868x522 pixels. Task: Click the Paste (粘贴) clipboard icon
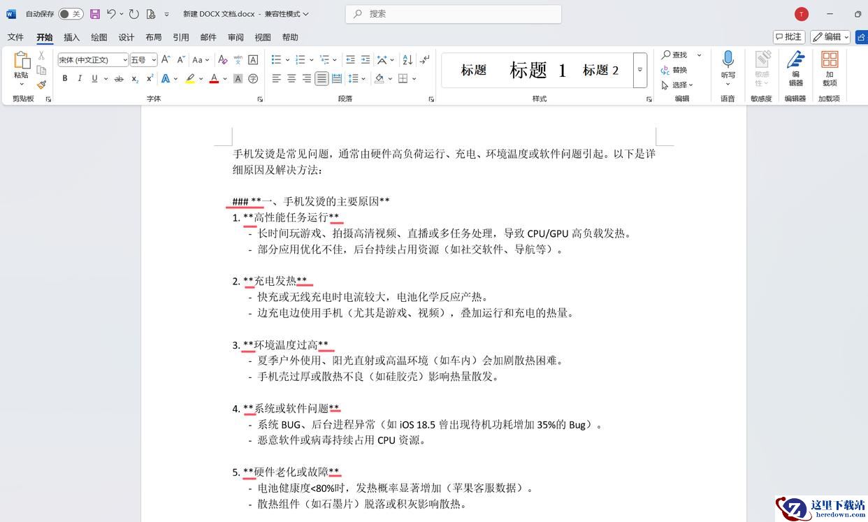click(22, 61)
